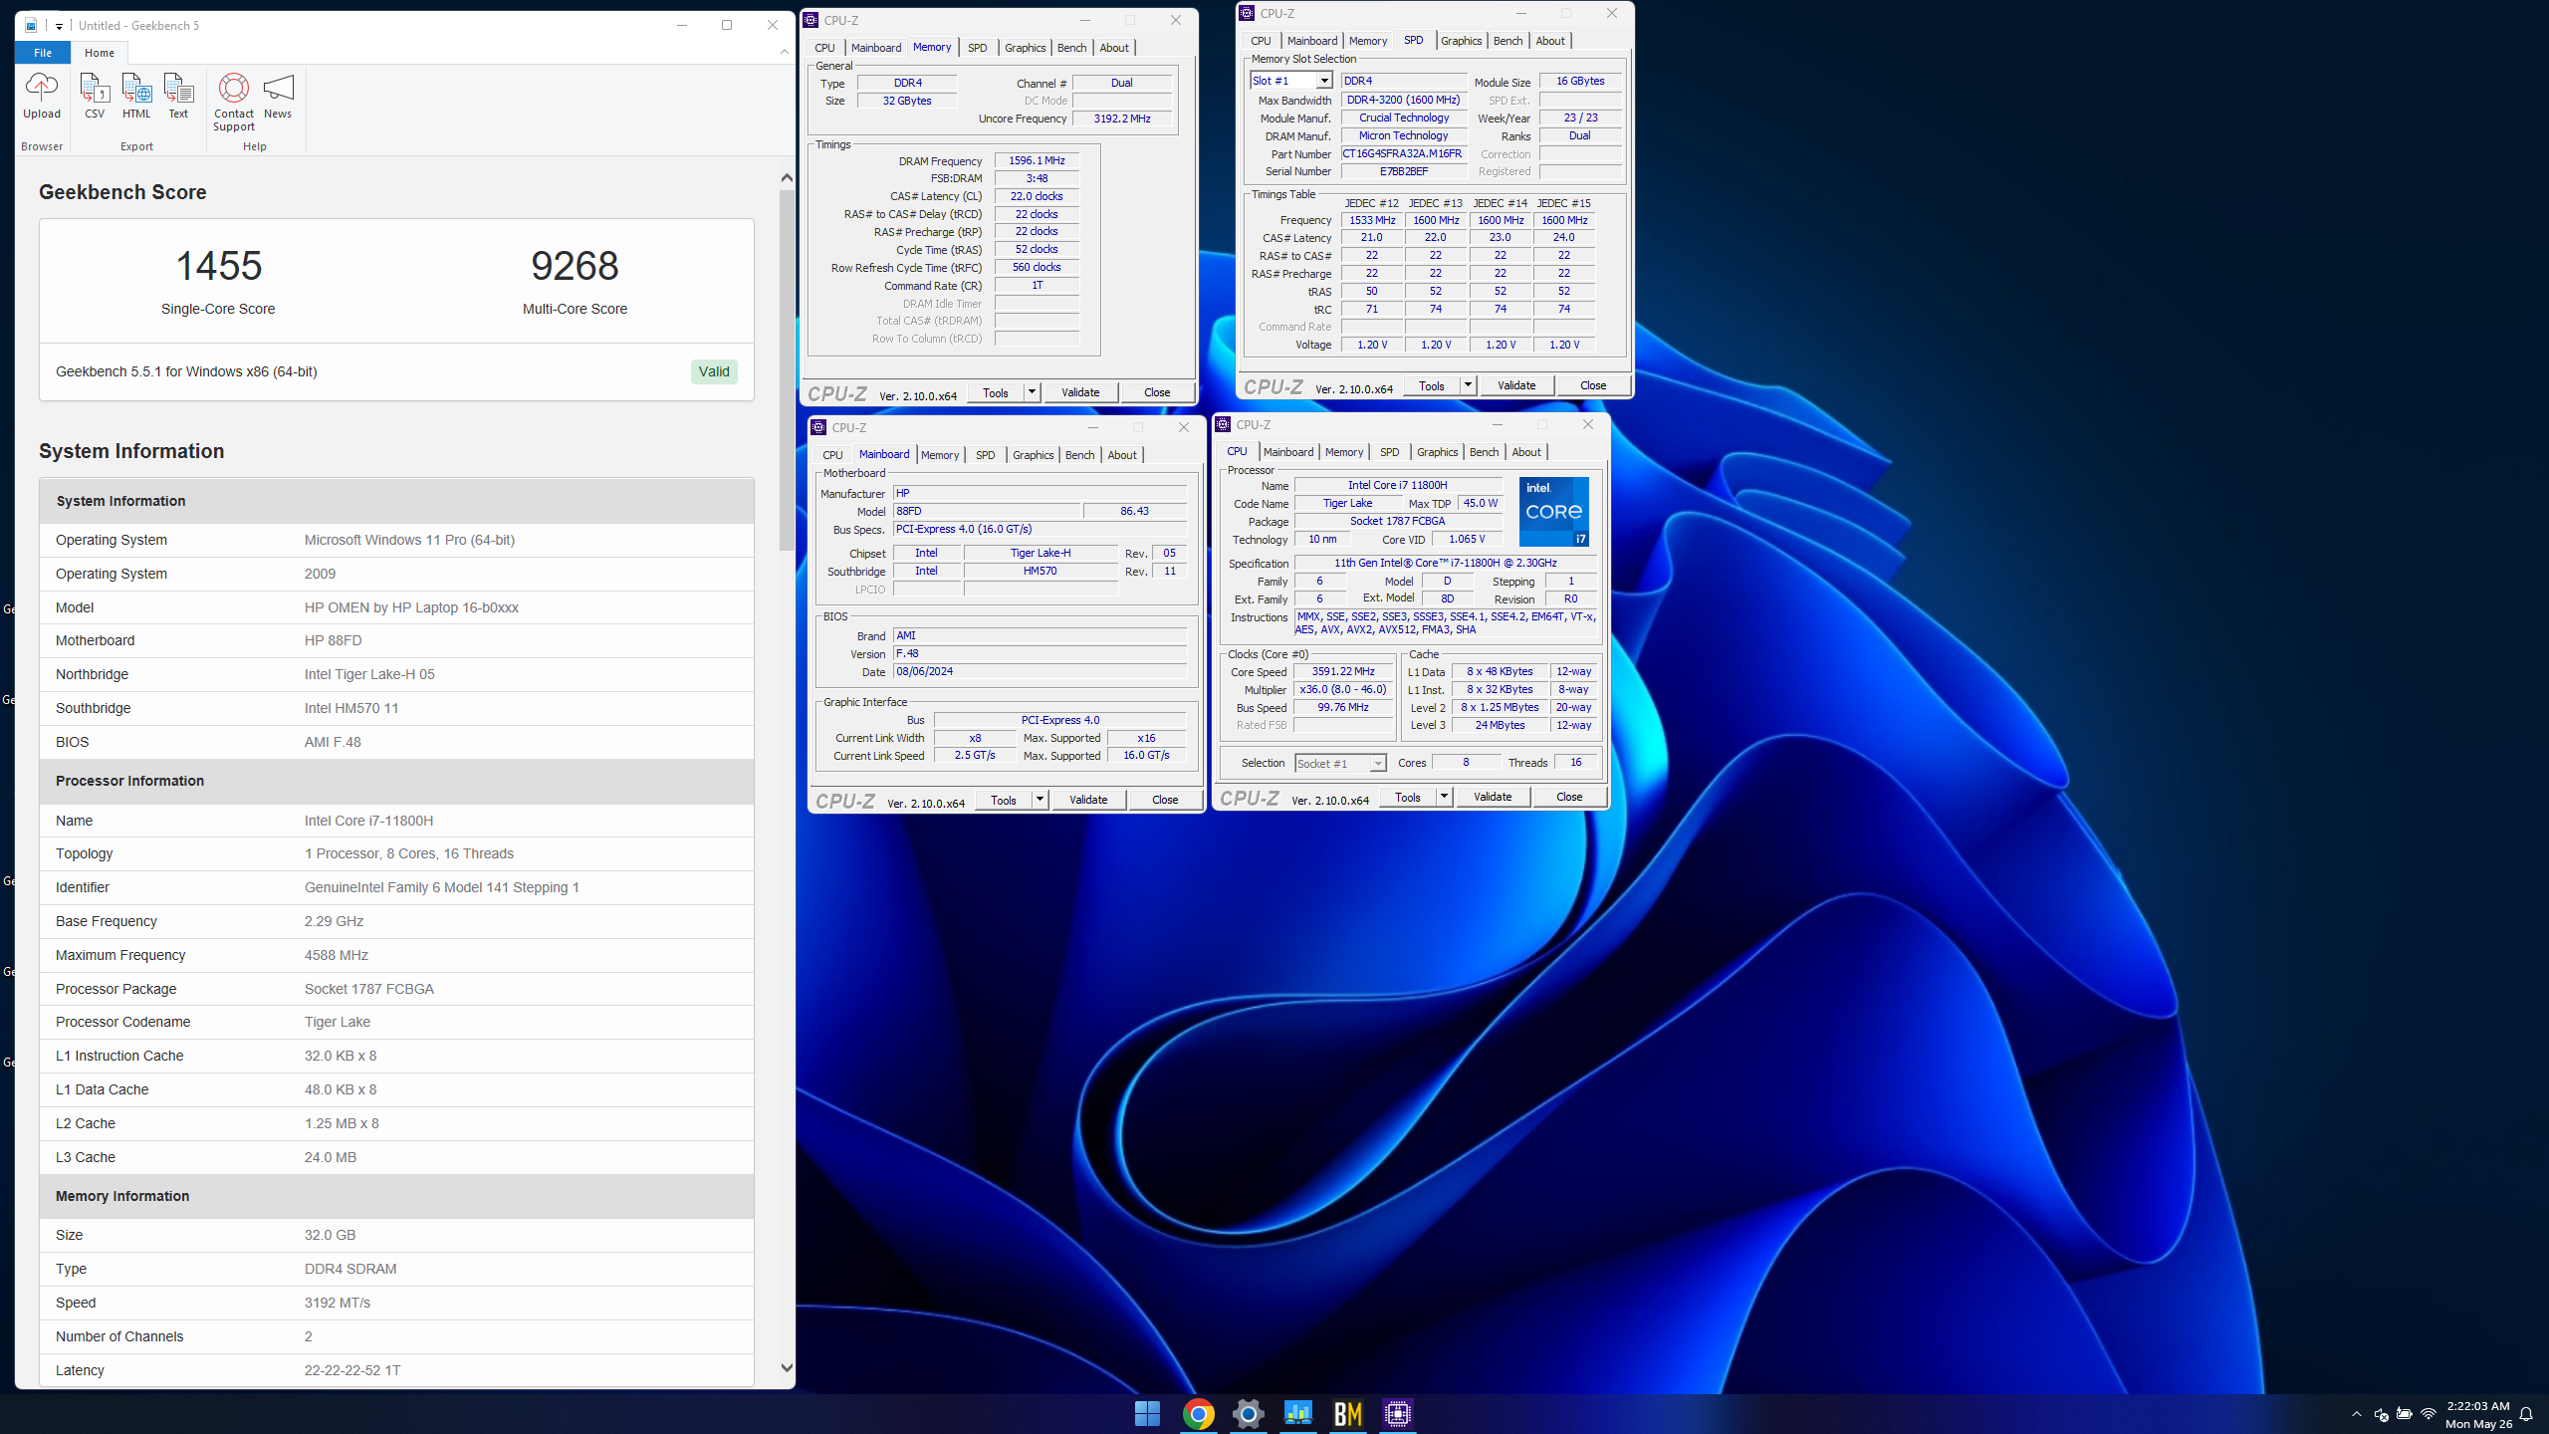Open Contact Support in Geekbench
Image resolution: width=2549 pixels, height=1434 pixels.
(x=234, y=102)
